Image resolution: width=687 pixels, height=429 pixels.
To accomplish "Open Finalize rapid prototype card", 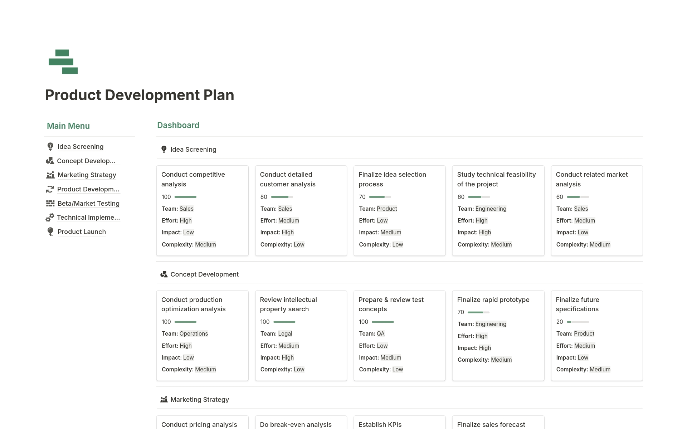I will (x=493, y=299).
